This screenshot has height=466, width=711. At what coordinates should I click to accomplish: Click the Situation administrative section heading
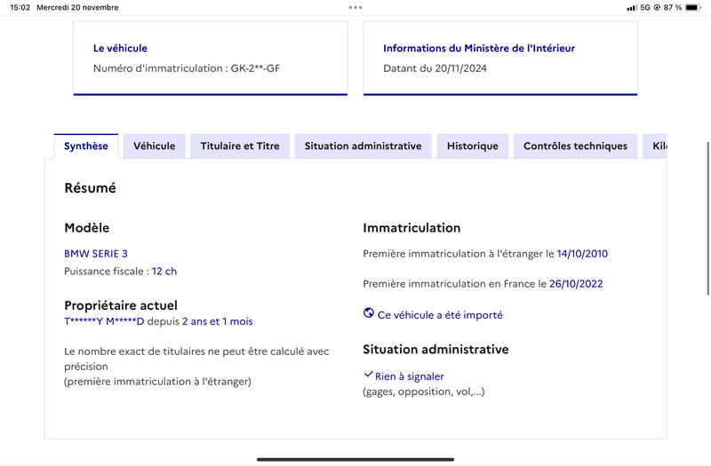tap(435, 349)
